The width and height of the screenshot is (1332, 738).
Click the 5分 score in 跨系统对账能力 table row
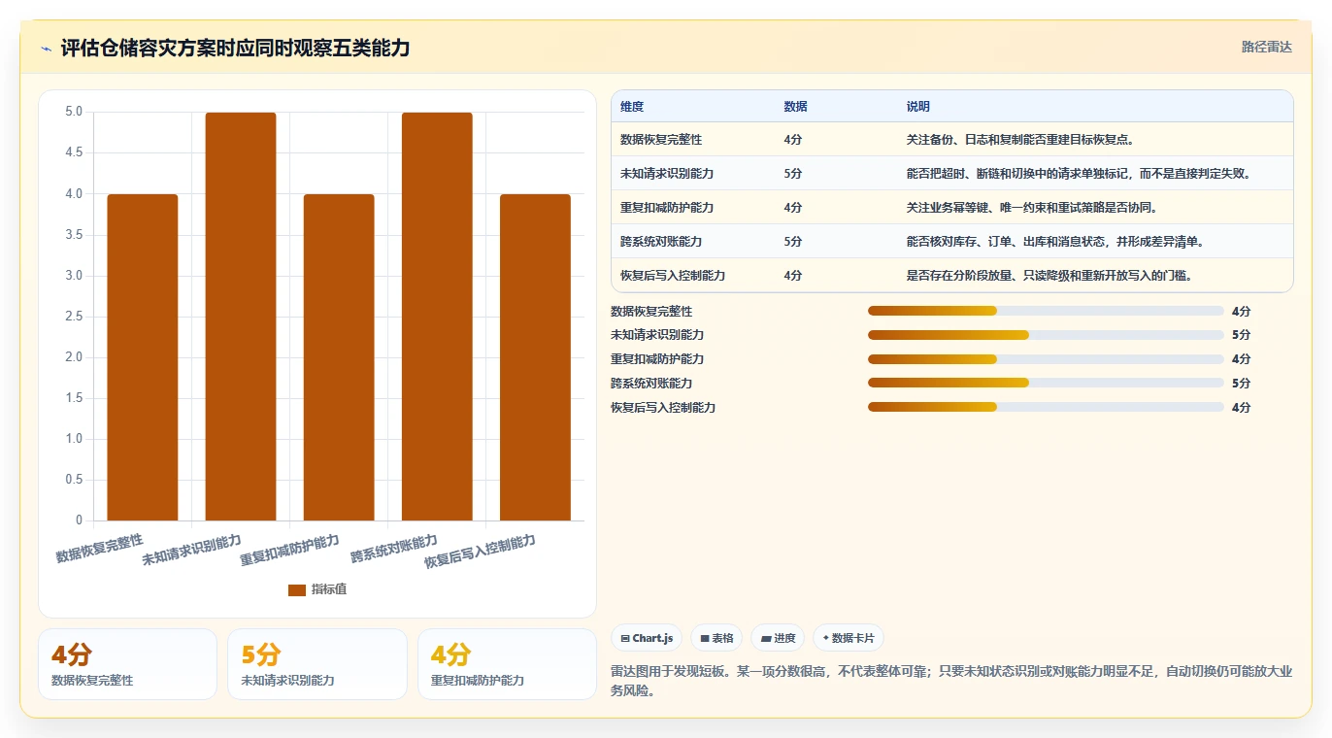pos(793,242)
